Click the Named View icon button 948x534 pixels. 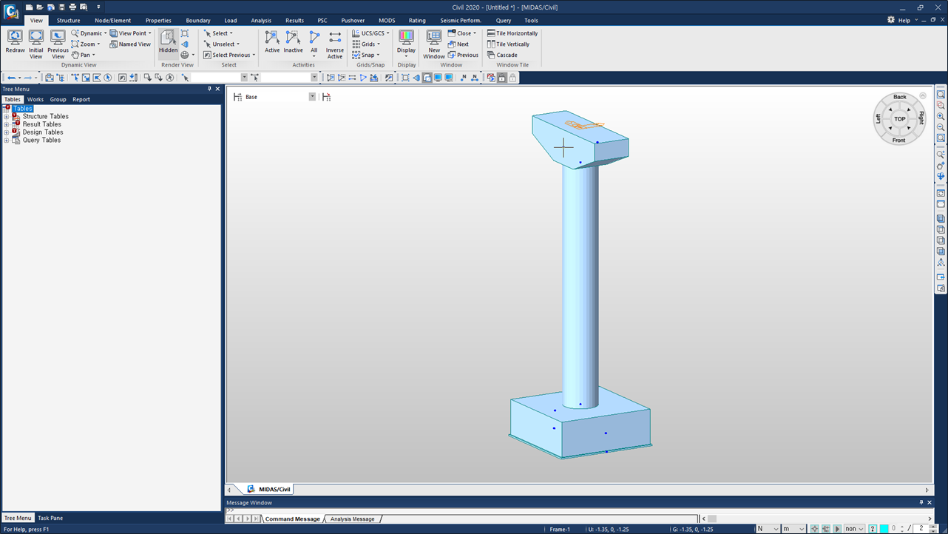tap(130, 44)
